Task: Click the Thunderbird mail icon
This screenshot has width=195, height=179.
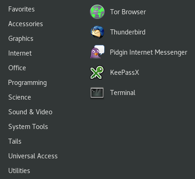Action: pos(97,32)
